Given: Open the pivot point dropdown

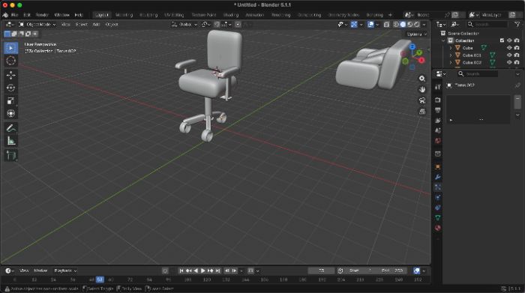Looking at the screenshot, I should click(205, 25).
